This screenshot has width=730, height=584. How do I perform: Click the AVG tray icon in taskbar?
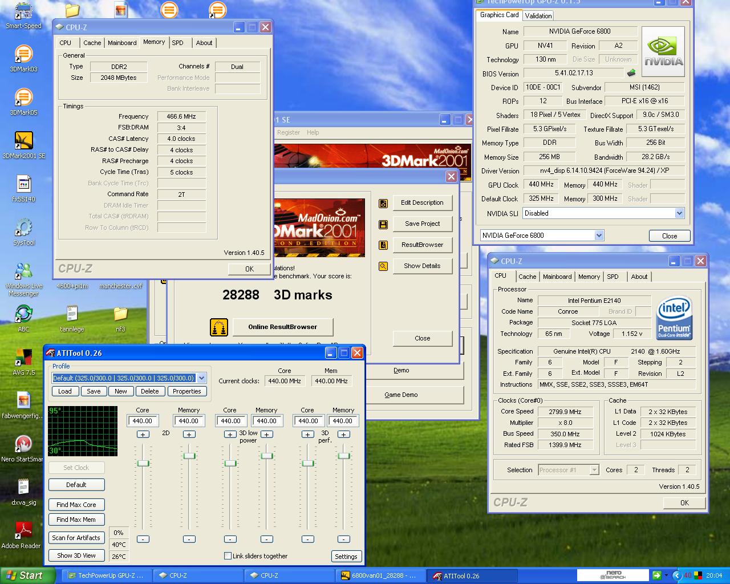pyautogui.click(x=698, y=575)
